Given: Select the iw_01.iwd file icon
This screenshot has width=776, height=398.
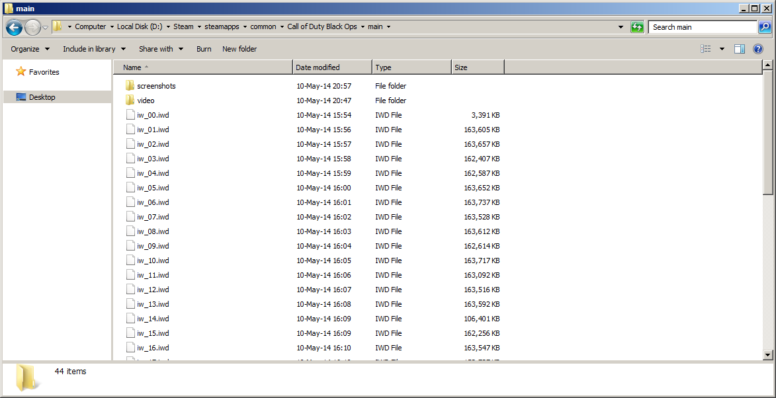Looking at the screenshot, I should tap(130, 130).
